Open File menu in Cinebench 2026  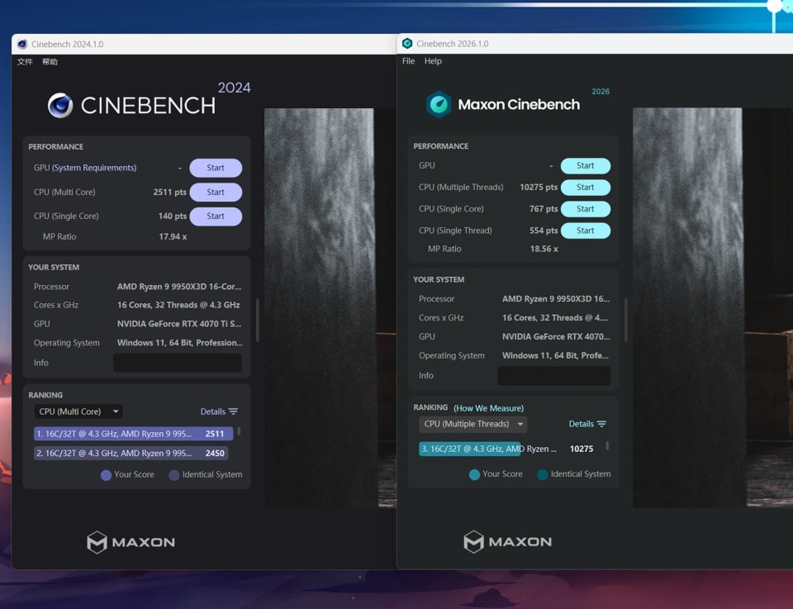tap(409, 60)
